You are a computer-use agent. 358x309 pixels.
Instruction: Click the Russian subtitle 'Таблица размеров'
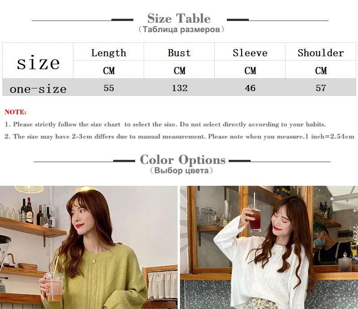[x=181, y=29]
